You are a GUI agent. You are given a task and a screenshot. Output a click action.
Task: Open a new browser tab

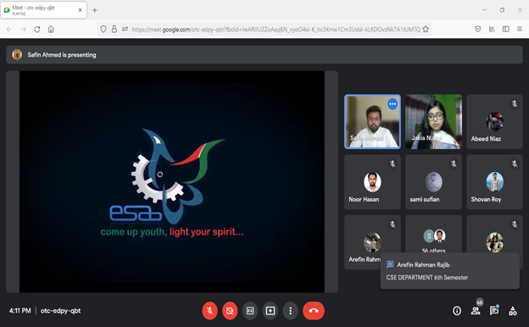(x=95, y=10)
